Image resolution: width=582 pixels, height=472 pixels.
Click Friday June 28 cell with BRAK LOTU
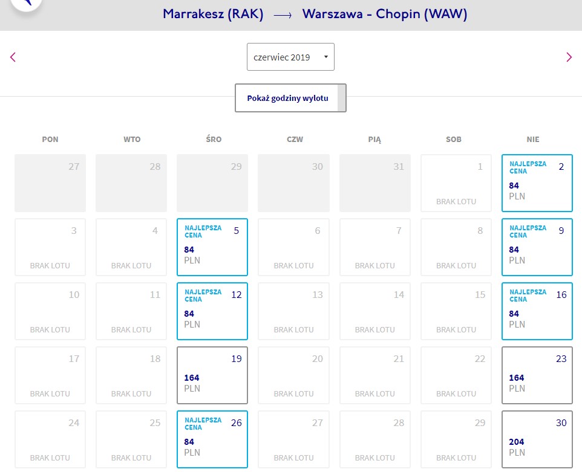point(375,439)
